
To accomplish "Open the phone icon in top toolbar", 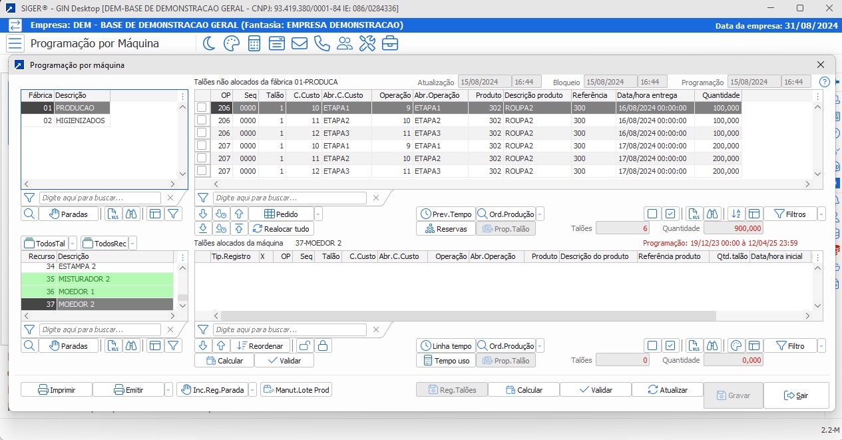I will [x=322, y=44].
